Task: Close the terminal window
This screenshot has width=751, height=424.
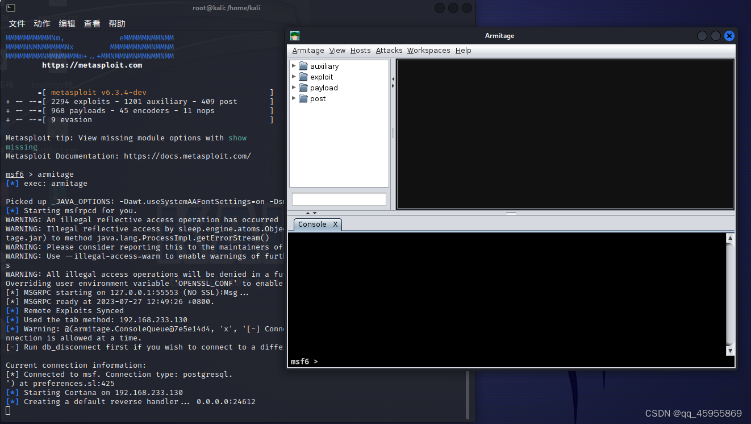Action: coord(467,8)
